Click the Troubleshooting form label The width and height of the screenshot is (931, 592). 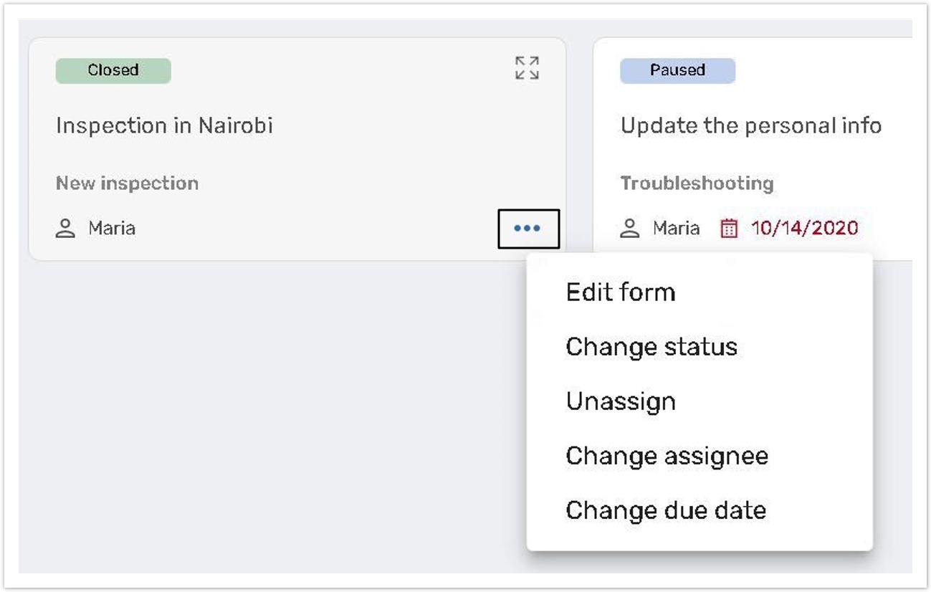[697, 183]
